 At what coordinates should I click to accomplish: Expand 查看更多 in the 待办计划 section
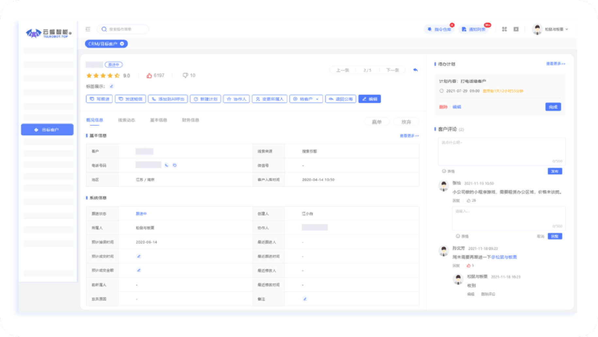(x=556, y=64)
